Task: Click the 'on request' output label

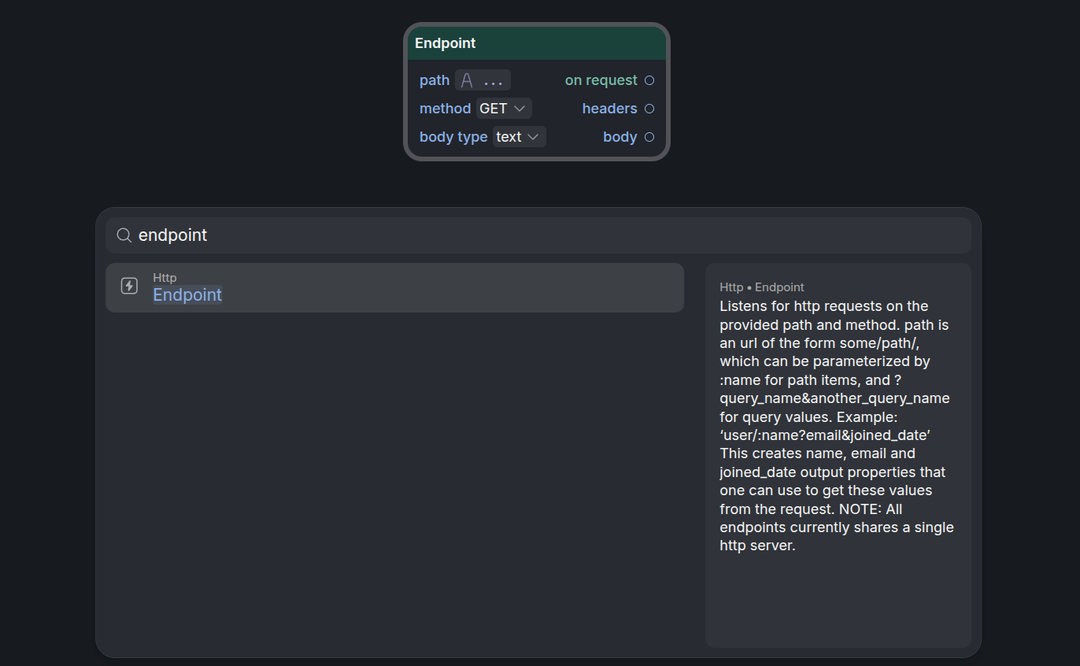Action: 601,80
